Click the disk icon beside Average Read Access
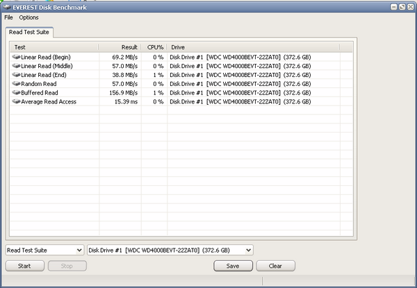Viewport: 417px width, 288px height. tap(16, 101)
